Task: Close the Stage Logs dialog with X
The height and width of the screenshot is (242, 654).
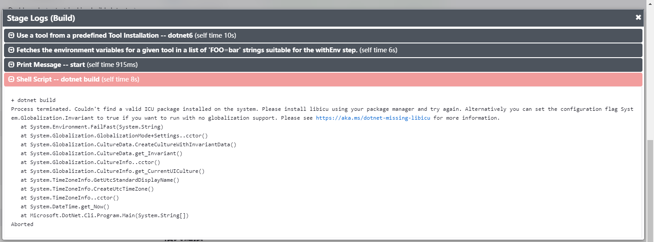Action: click(638, 18)
